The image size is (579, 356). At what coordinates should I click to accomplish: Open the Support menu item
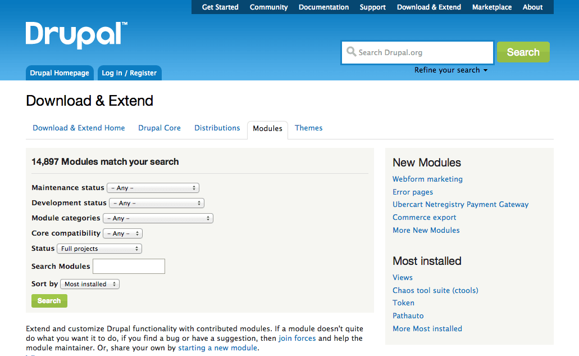coord(372,7)
